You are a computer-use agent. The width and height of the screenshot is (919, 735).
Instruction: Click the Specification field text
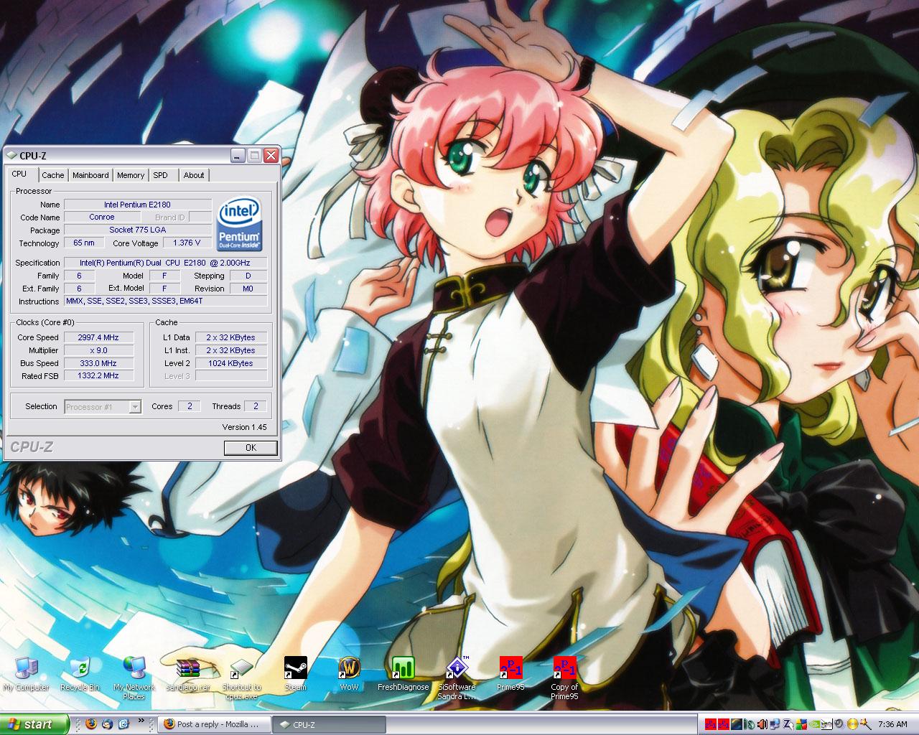[165, 263]
